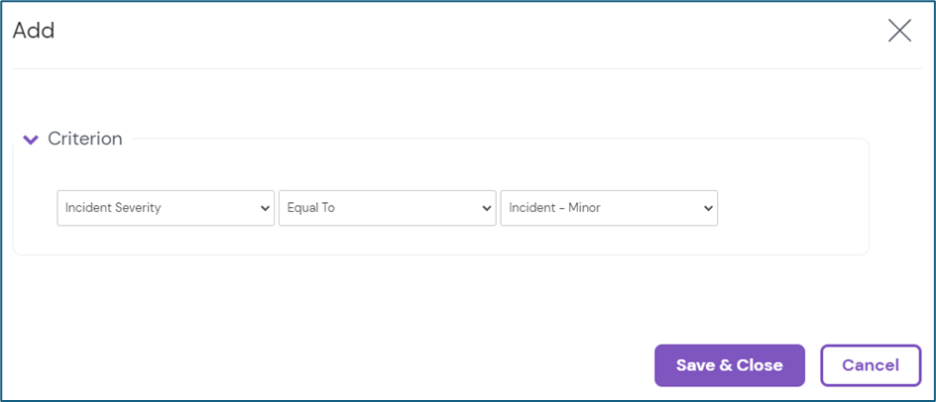Image resolution: width=936 pixels, height=402 pixels.
Task: Click the Criterion section heading text
Action: [x=85, y=140]
